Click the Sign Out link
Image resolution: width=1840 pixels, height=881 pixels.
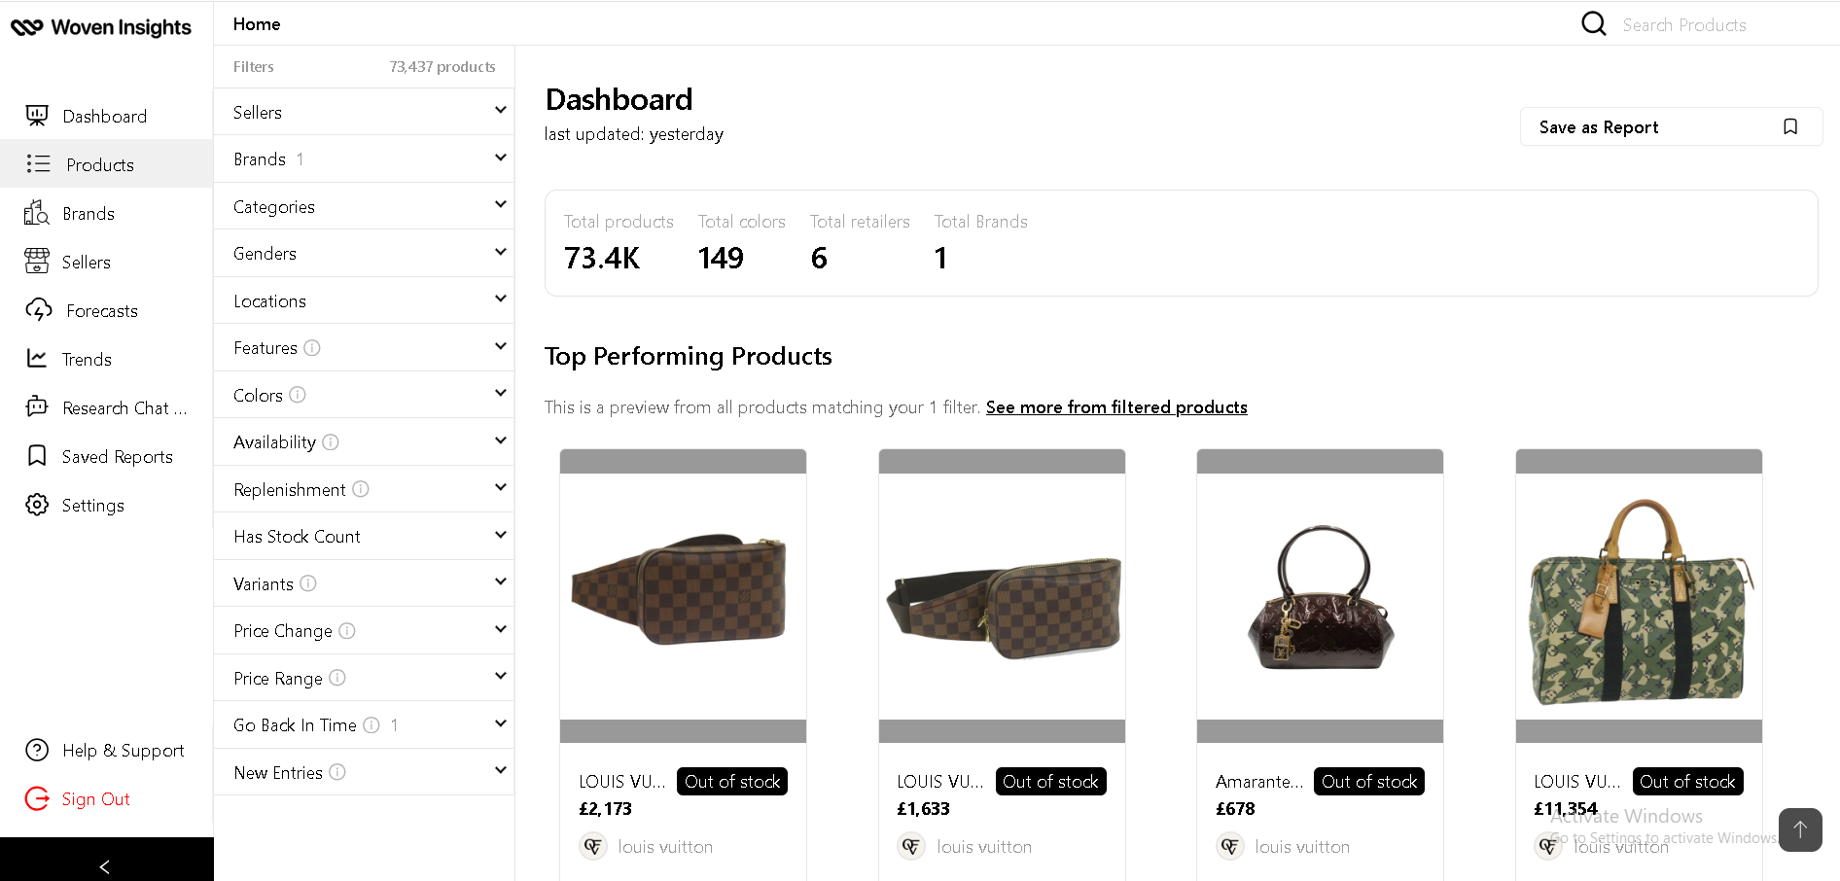(x=95, y=799)
